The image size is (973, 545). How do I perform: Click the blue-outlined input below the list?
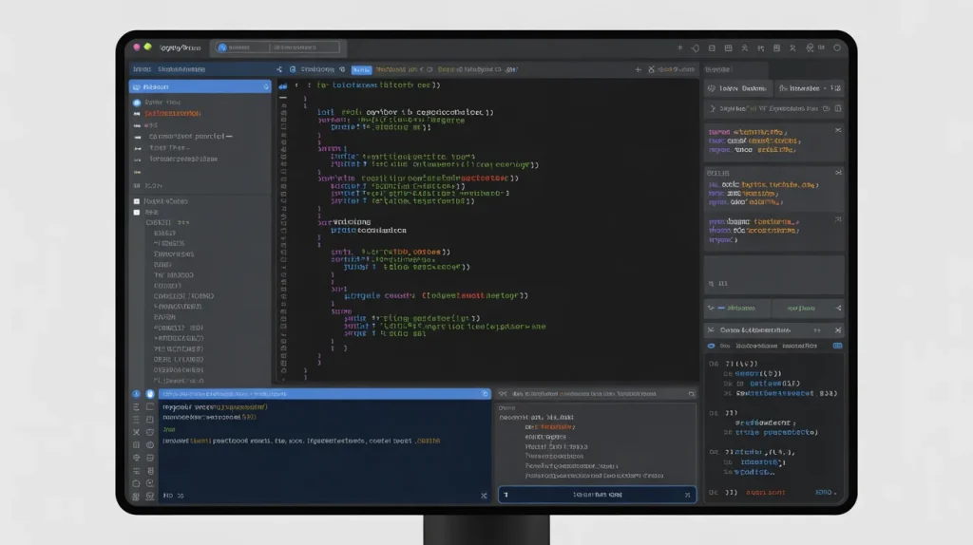coord(597,494)
